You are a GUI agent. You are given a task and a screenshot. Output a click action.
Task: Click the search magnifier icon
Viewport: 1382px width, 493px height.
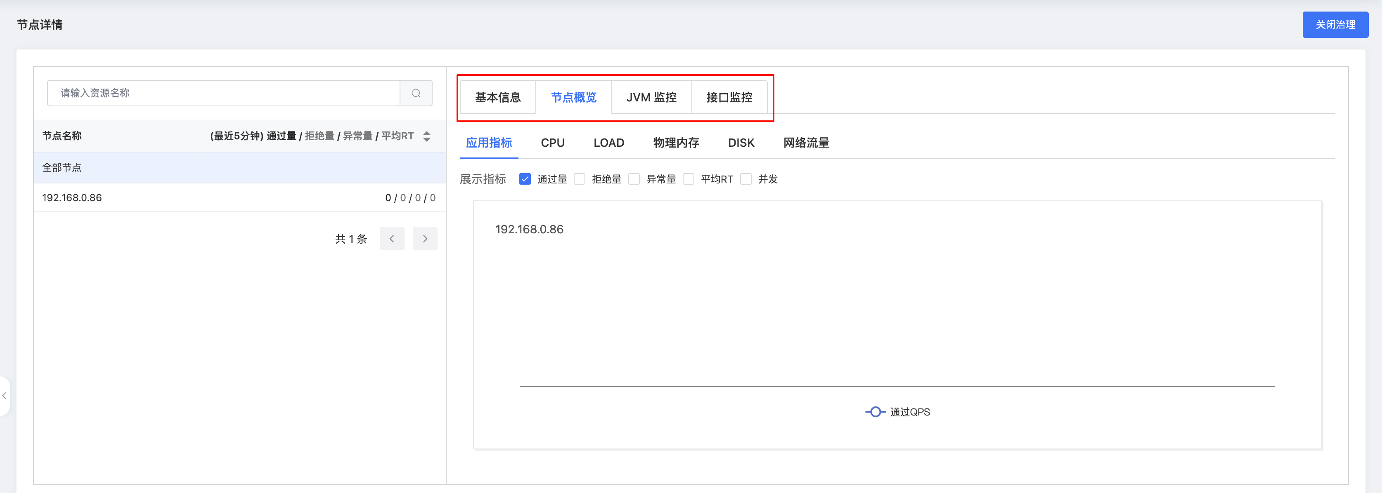(x=416, y=93)
